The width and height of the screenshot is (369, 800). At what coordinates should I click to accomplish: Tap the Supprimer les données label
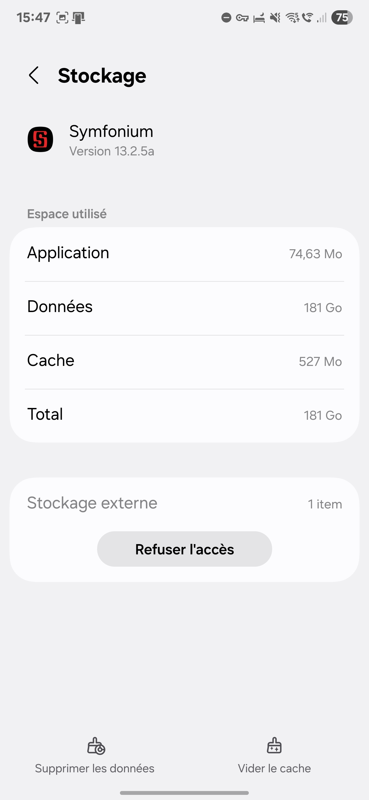[95, 768]
